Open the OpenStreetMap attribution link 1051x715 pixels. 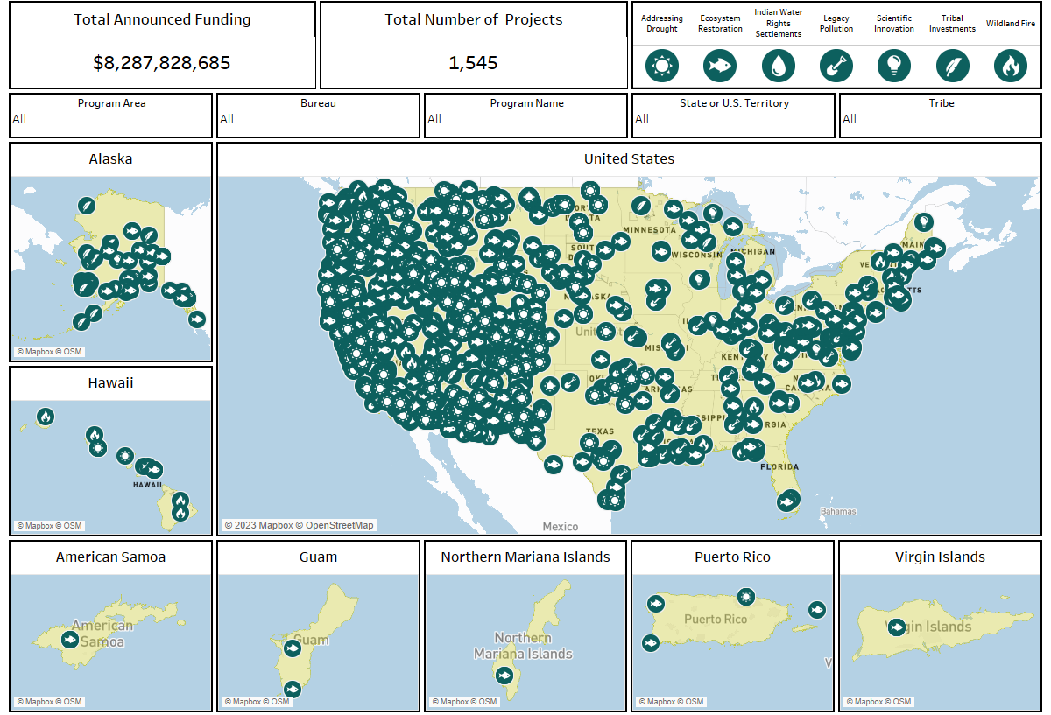[x=342, y=523]
